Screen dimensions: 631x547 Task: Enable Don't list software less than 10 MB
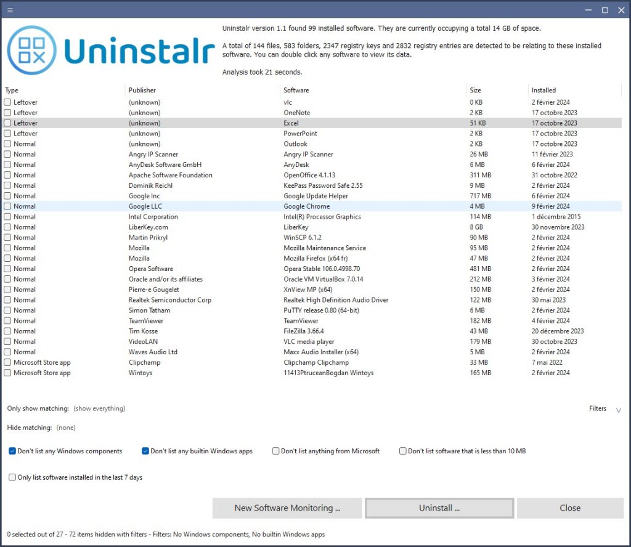pos(403,452)
